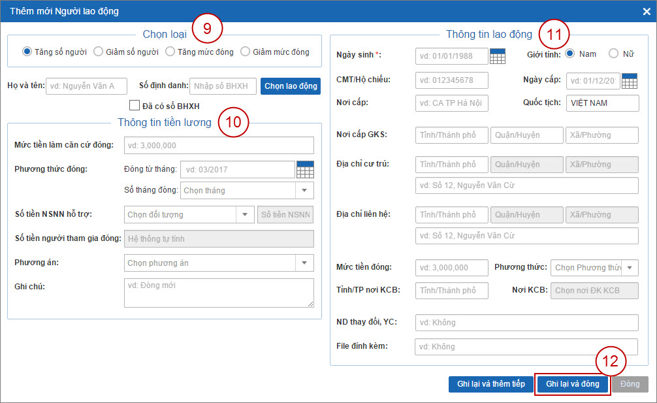Image resolution: width=657 pixels, height=403 pixels.
Task: Click Địa chỉ cư trú street address field
Action: pos(526,185)
